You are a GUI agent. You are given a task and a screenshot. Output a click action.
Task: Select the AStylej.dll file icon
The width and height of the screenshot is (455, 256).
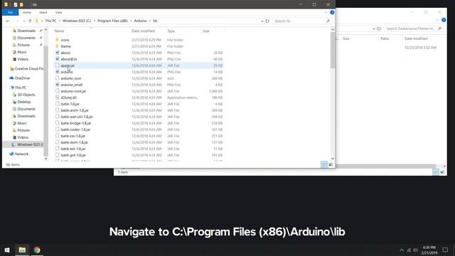57,97
